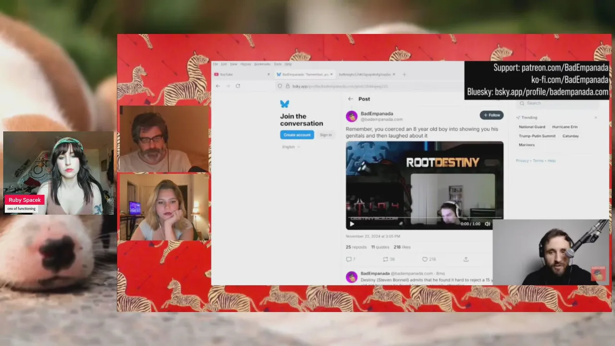Open the Help link in the sidebar footer
The width and height of the screenshot is (615, 346).
(x=552, y=161)
